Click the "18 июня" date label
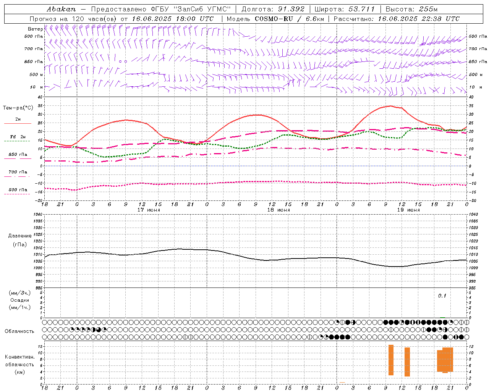This screenshot has width=489, height=391. click(279, 210)
